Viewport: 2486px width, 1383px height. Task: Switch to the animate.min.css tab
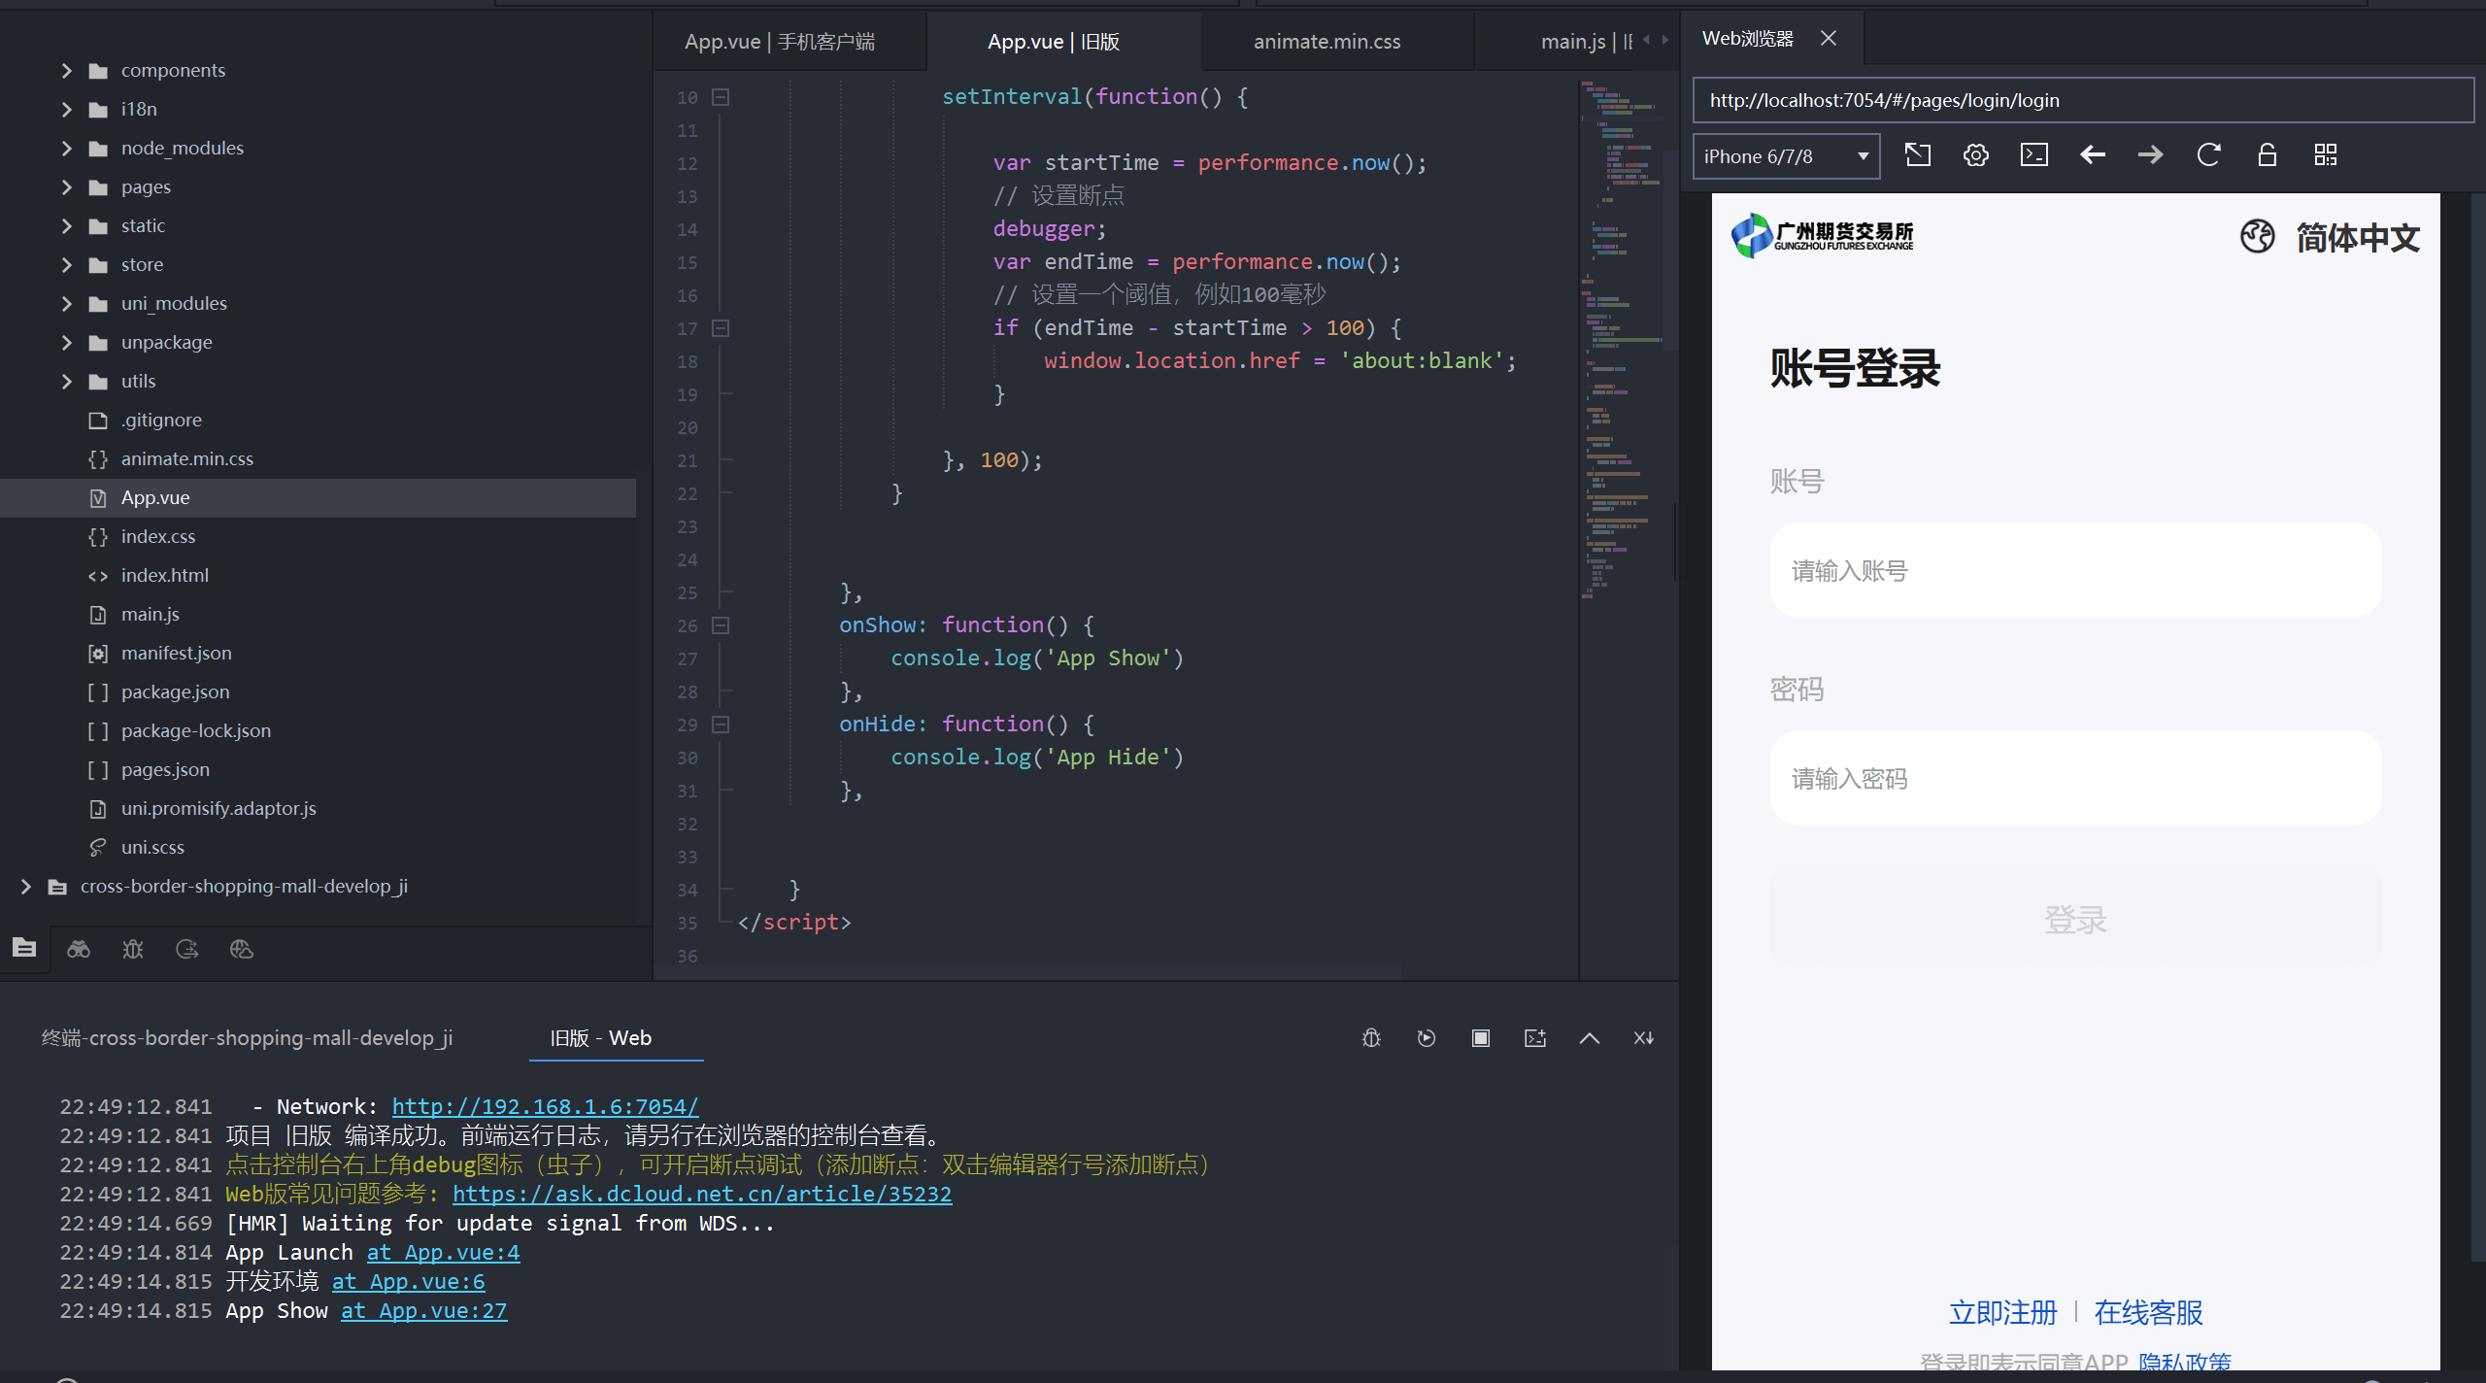1327,42
